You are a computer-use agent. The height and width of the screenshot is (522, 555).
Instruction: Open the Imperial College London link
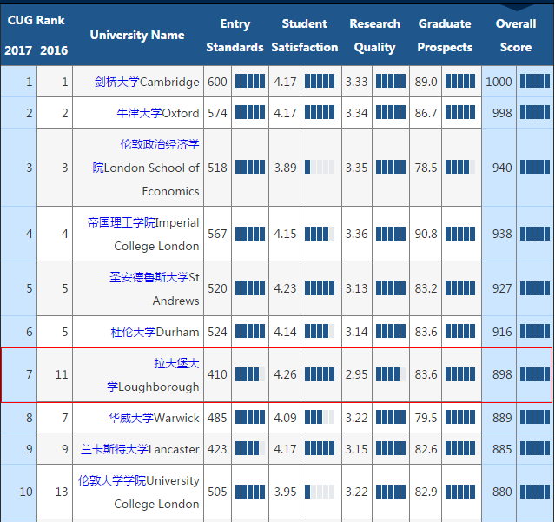[143, 234]
